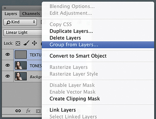Screen dimensions: 156x119
Task: Close the Layers panel with X
Action: [x=5, y=8]
